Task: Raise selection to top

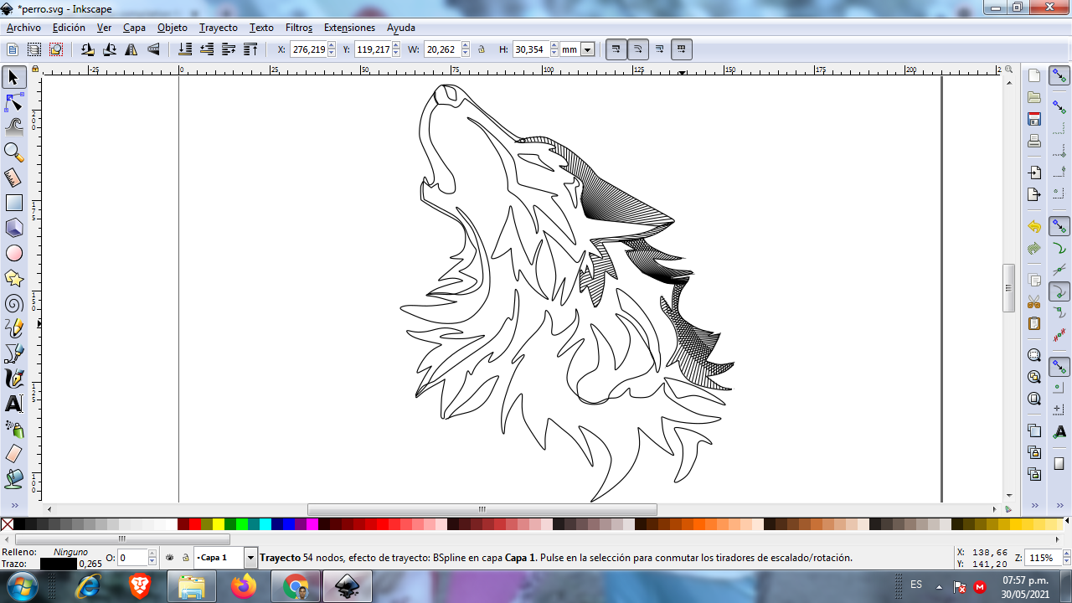Action: tap(250, 49)
